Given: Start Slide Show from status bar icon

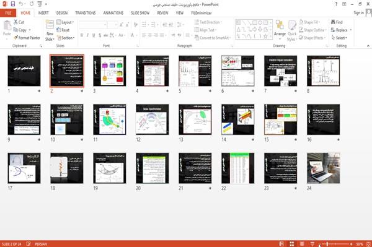Looking at the screenshot, I should tap(312, 244).
